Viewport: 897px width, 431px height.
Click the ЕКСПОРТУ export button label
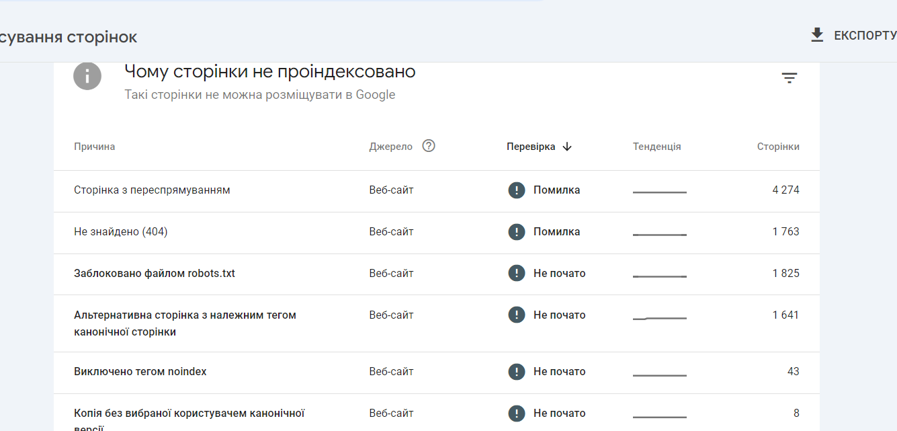[x=865, y=36]
